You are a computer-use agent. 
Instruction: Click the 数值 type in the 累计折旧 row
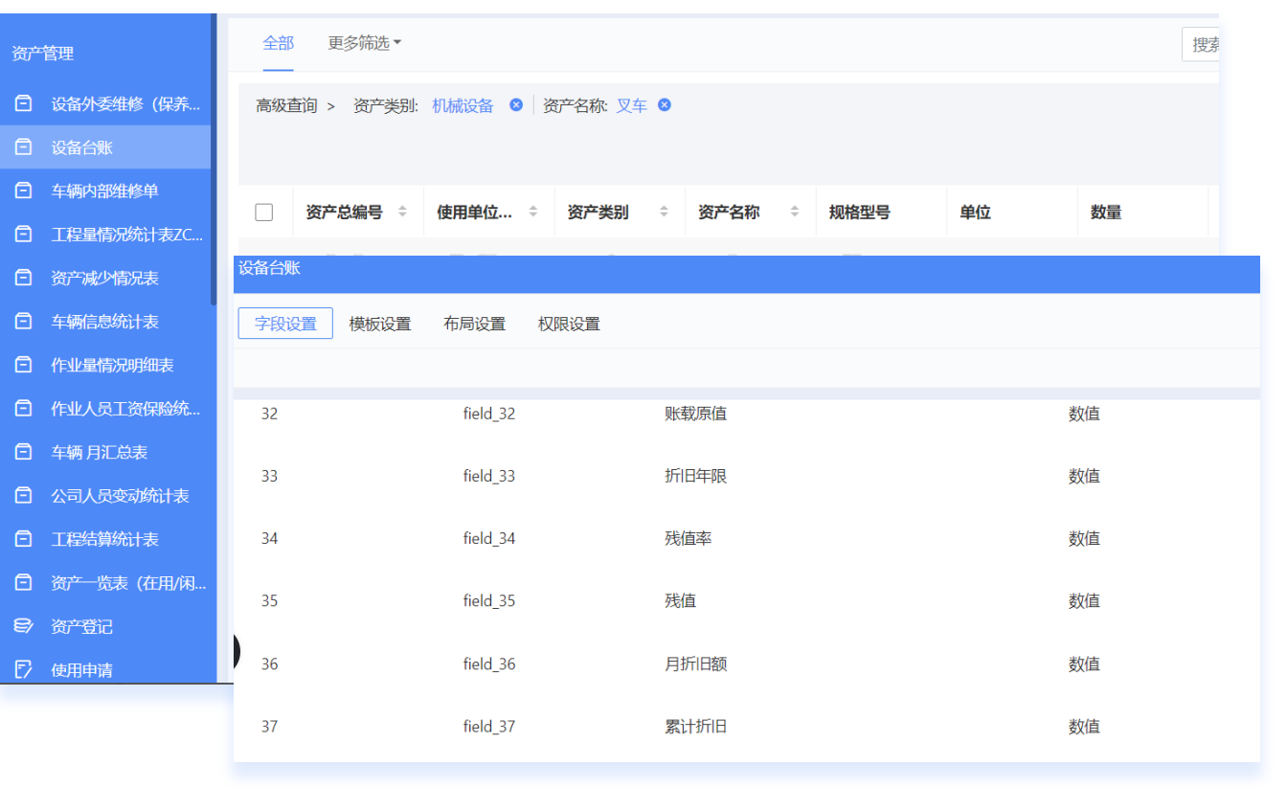point(1084,726)
